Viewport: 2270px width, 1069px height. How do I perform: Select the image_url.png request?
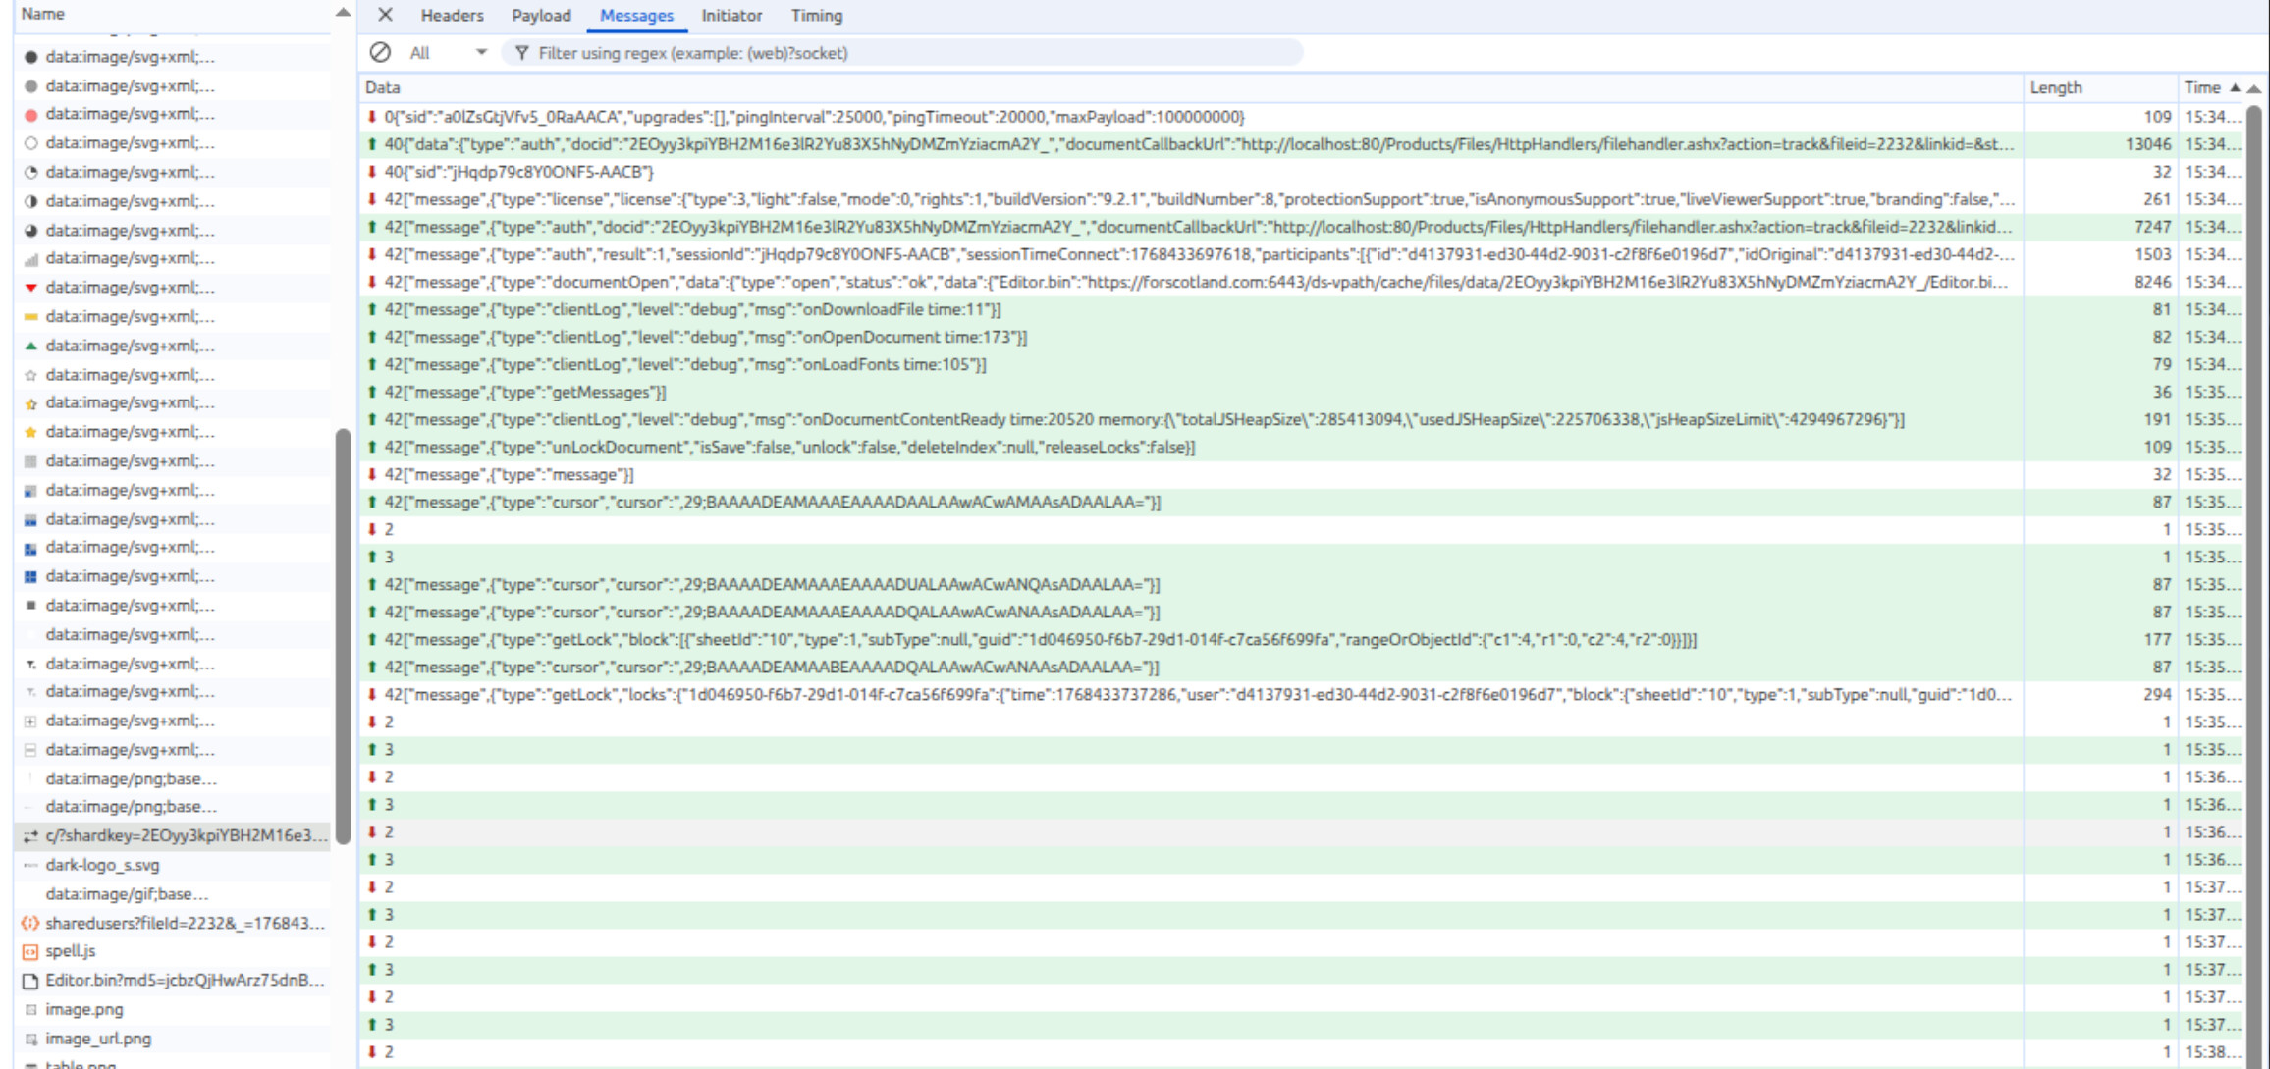(98, 1039)
